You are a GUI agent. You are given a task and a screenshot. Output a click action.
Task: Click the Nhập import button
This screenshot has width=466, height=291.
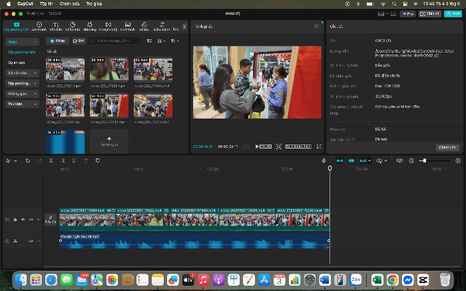[x=58, y=41]
